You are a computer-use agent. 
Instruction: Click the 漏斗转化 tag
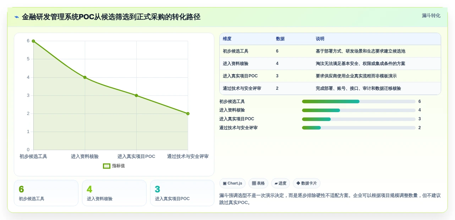pyautogui.click(x=431, y=16)
